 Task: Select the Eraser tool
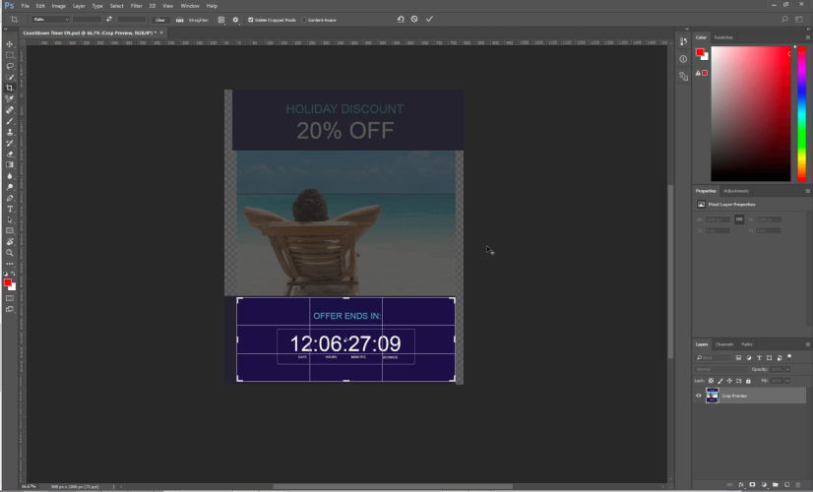(x=10, y=154)
